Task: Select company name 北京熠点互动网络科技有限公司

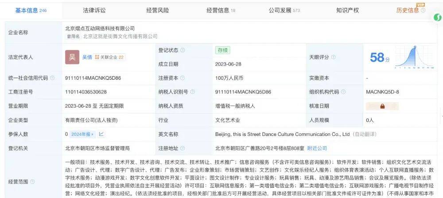Action: click(100, 28)
